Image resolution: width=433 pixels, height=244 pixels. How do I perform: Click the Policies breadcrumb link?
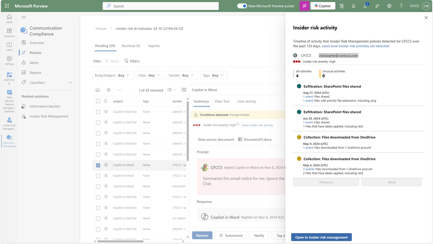coord(101,29)
